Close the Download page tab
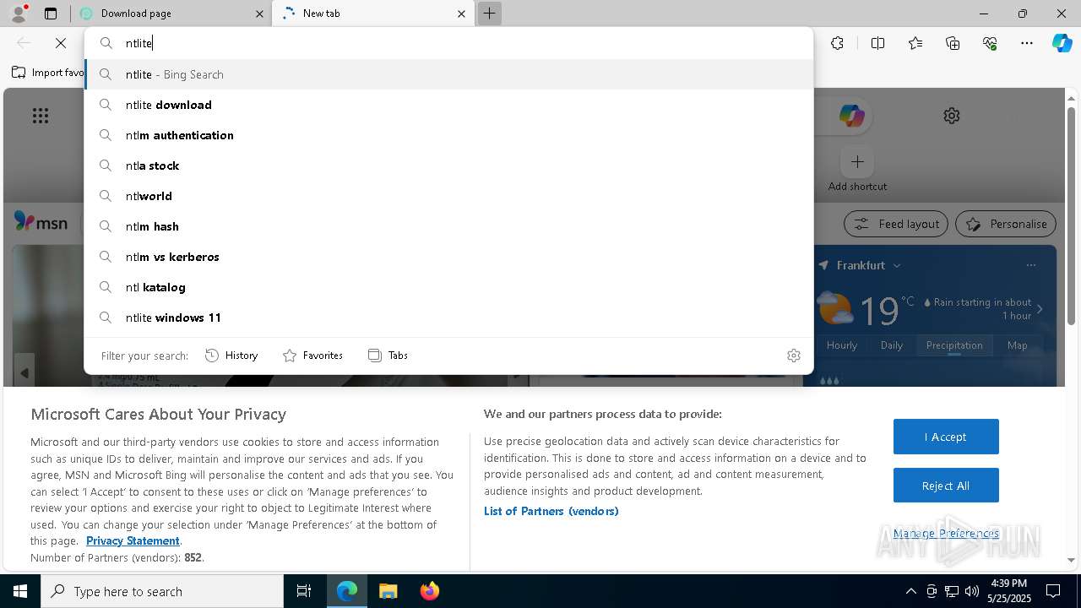The image size is (1081, 608). [x=260, y=14]
